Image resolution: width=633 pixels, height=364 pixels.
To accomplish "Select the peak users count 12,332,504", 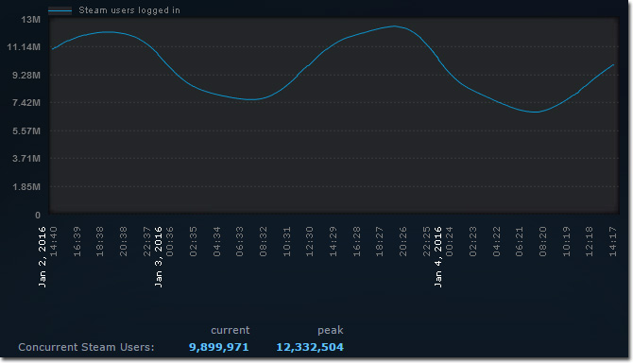I will click(310, 347).
